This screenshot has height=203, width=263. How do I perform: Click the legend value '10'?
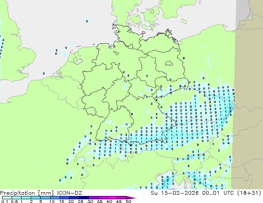tap(52, 201)
